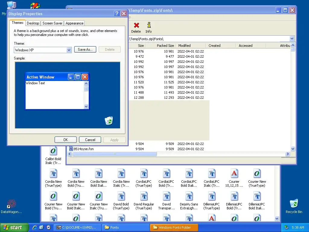Sort 7-Zip list by Modified column
309x232 pixels.
point(191,46)
